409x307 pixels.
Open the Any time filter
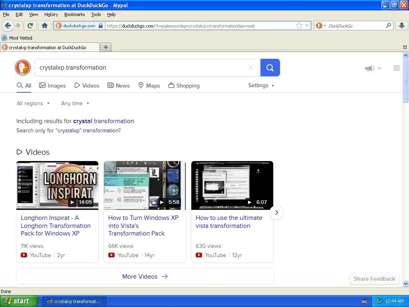click(x=75, y=104)
